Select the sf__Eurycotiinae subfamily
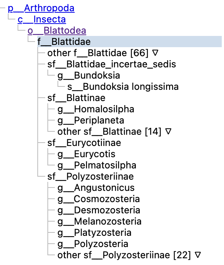 click(84, 143)
